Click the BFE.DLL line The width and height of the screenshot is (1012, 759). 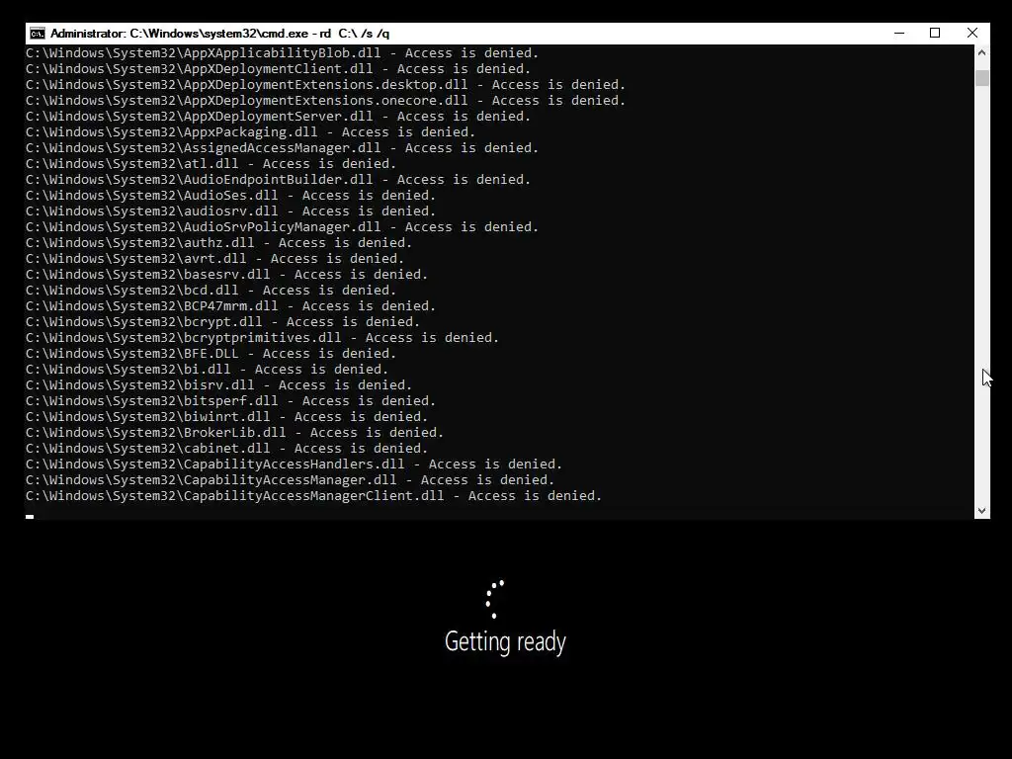(x=211, y=354)
